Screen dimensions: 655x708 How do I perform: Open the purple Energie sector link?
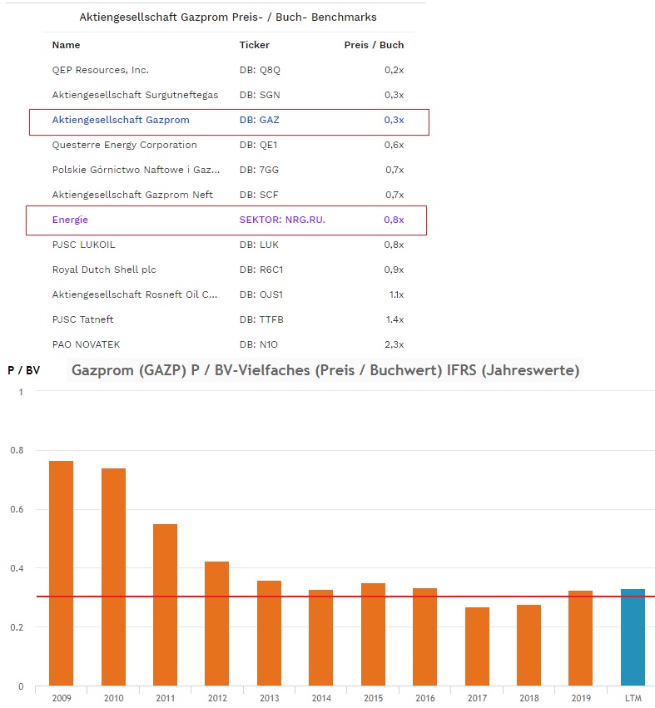coord(70,220)
